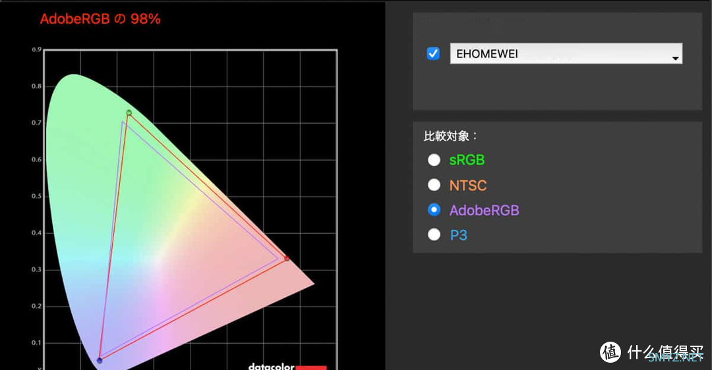Click the AdobeRGB label in comparison list
Screen dimensions: 712x370
point(484,211)
